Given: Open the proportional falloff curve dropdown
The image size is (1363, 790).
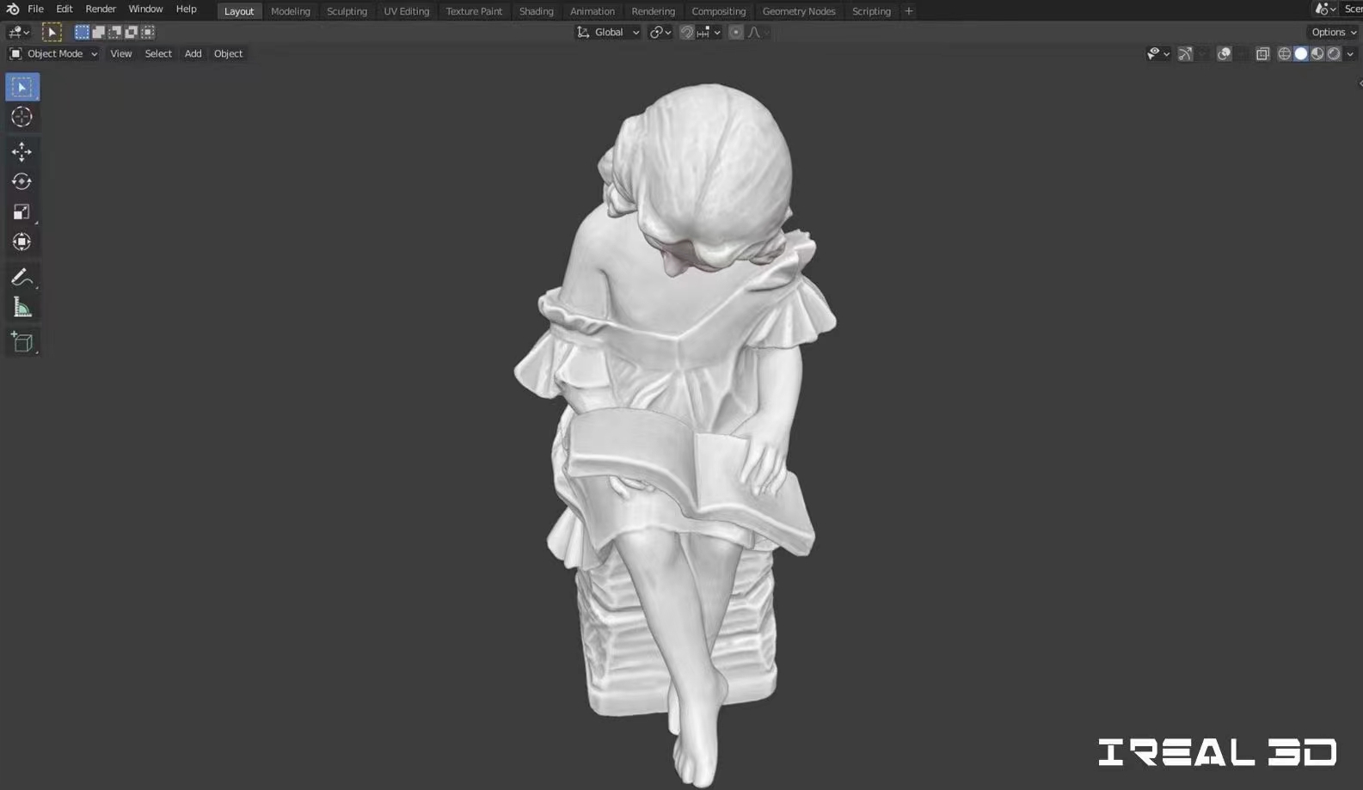Looking at the screenshot, I should coord(758,32).
